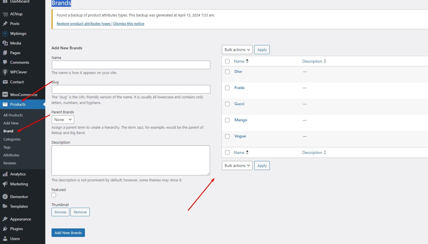
Task: Click the WooCommerce logo icon
Action: 5,95
